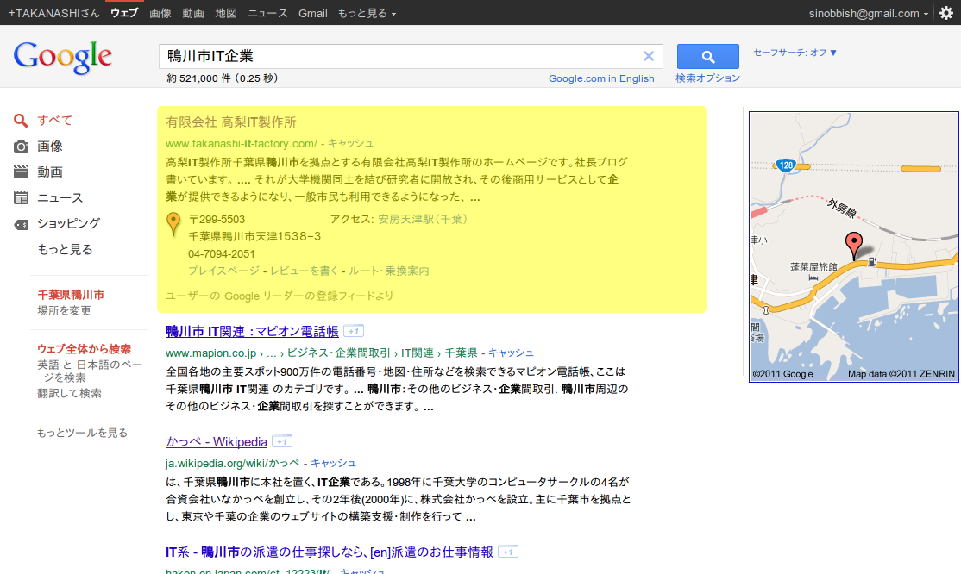Click the IT関連 breadcrumb in mapion result
The height and width of the screenshot is (574, 961).
point(418,353)
